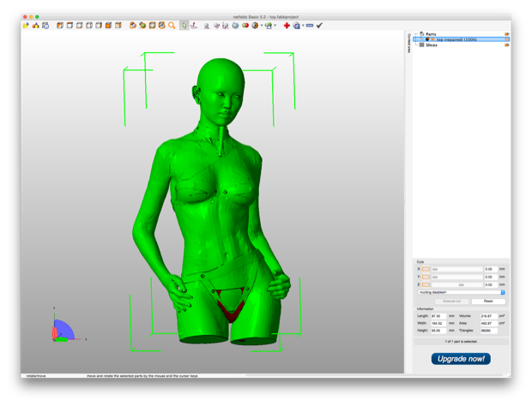Click the black checkmark toolbar icon
The width and height of the screenshot is (532, 406).
(x=319, y=26)
